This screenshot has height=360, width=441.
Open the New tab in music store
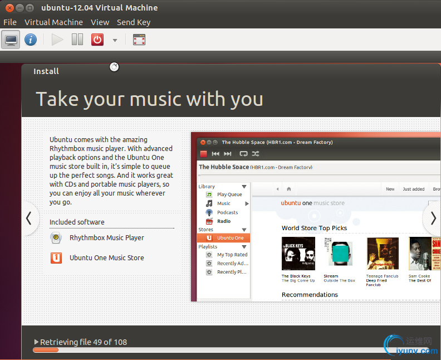click(x=390, y=189)
